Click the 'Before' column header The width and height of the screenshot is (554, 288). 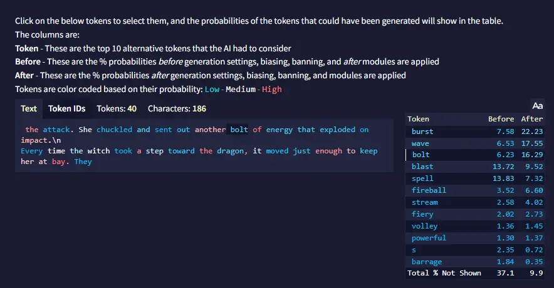[x=501, y=119]
